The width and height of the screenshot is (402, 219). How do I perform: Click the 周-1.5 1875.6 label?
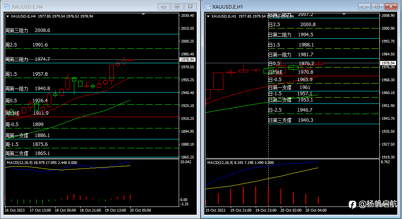click(x=27, y=144)
